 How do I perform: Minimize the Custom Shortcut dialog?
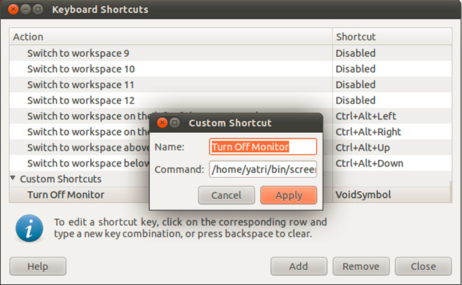click(175, 123)
